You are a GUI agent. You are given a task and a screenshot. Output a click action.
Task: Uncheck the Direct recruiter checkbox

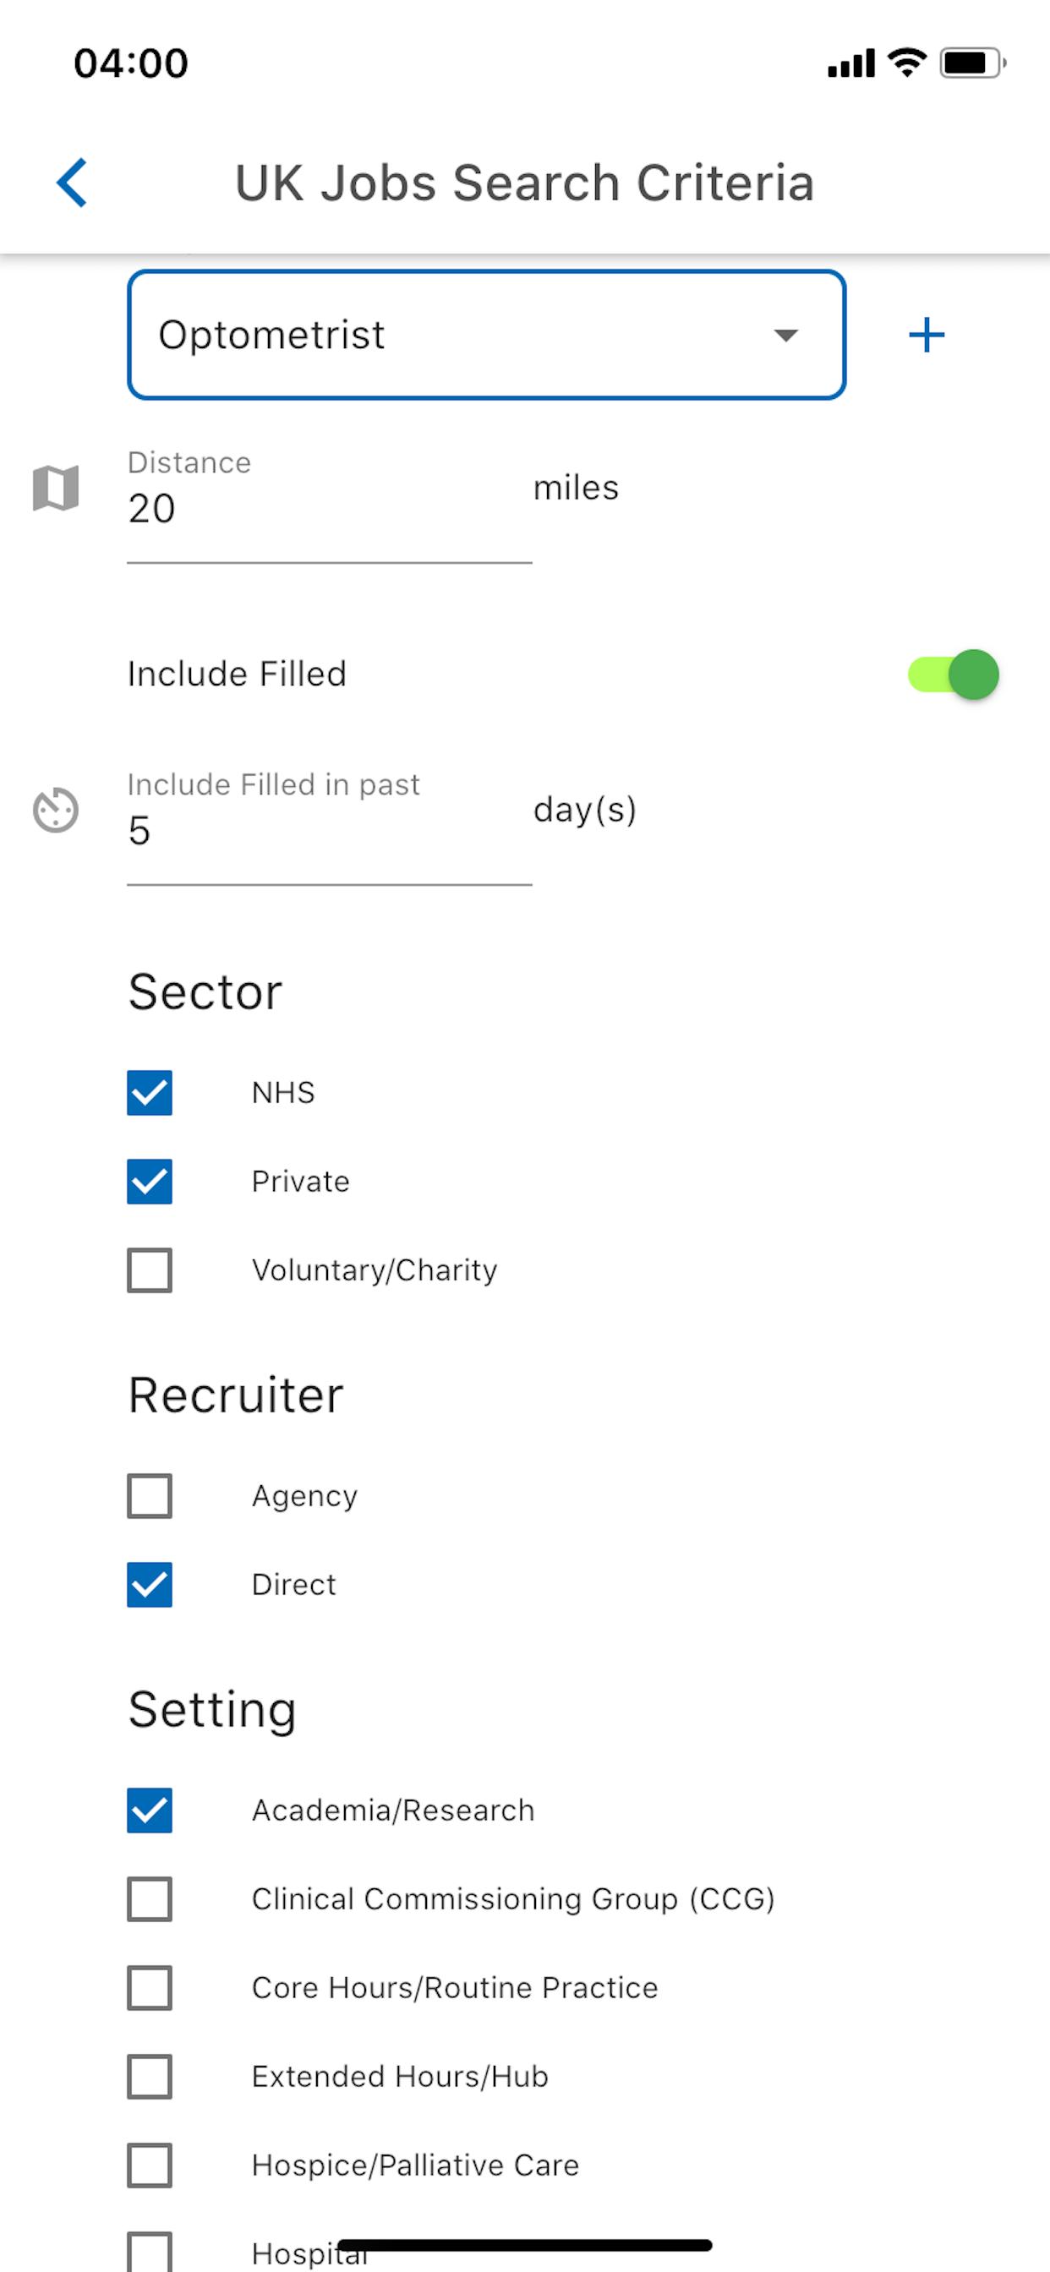coord(149,1585)
